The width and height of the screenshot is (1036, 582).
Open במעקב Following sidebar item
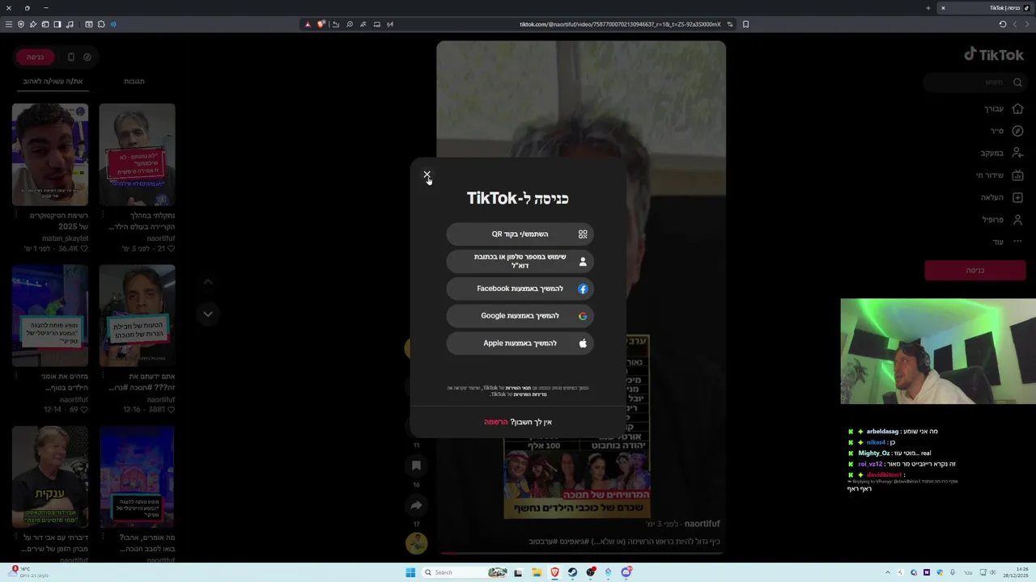pos(1002,153)
